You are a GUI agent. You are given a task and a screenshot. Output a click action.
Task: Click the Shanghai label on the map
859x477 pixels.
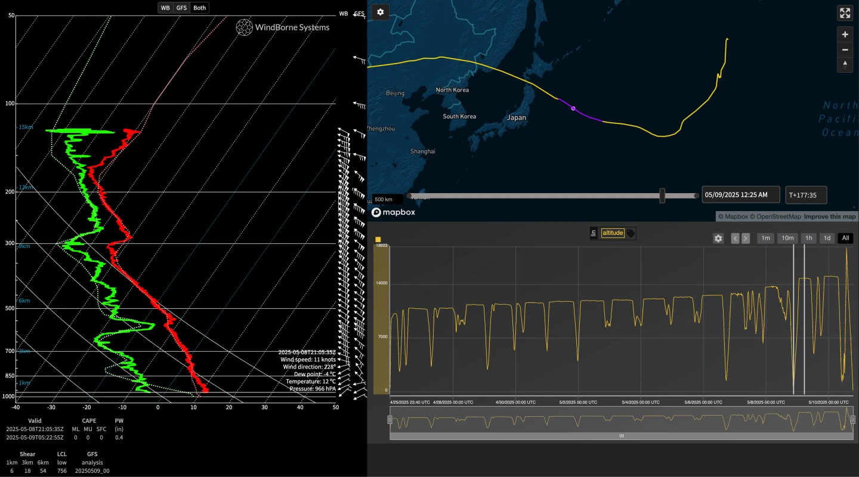click(423, 151)
